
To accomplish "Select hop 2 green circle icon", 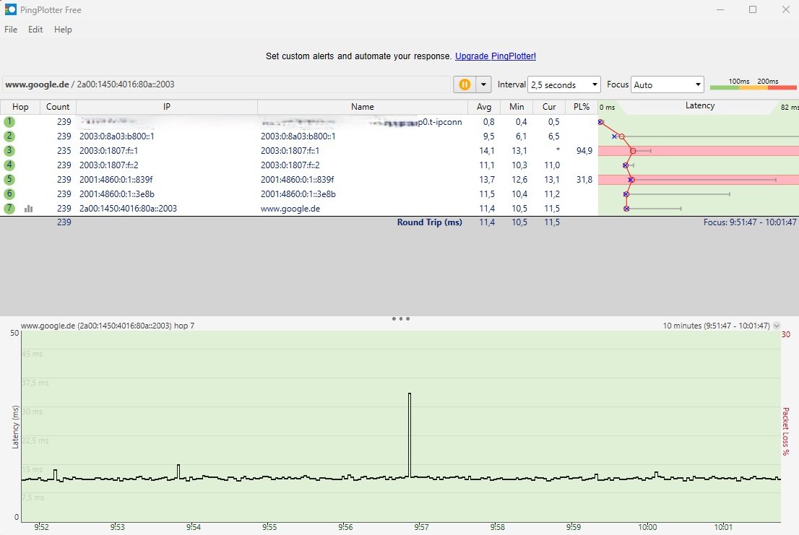I will (x=9, y=136).
